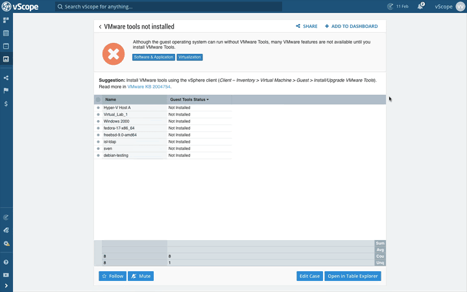
Task: Open the highlighted image-like sidebar icon
Action: (6, 59)
